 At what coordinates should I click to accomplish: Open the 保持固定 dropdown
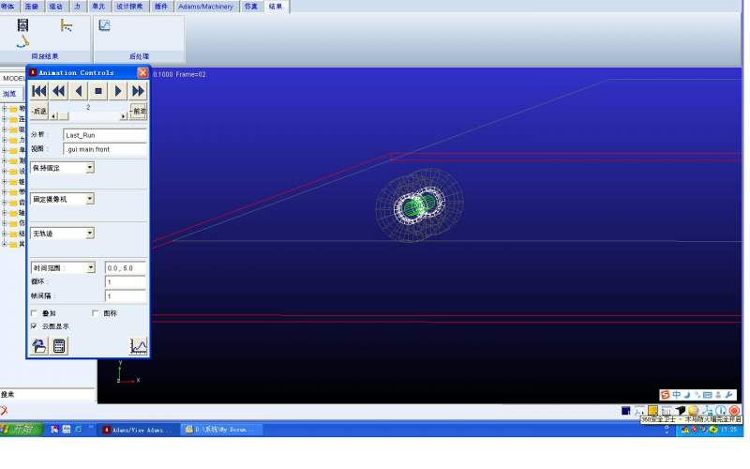point(90,168)
